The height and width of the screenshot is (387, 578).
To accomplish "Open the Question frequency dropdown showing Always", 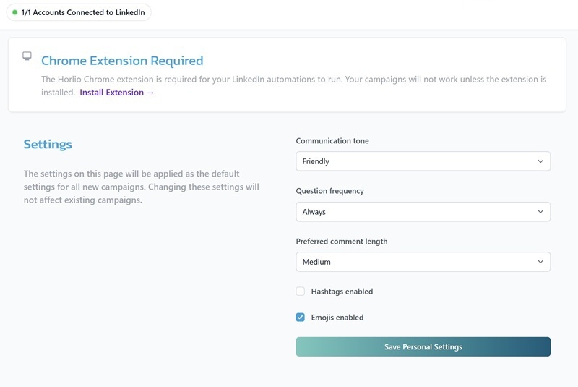I will tap(423, 212).
